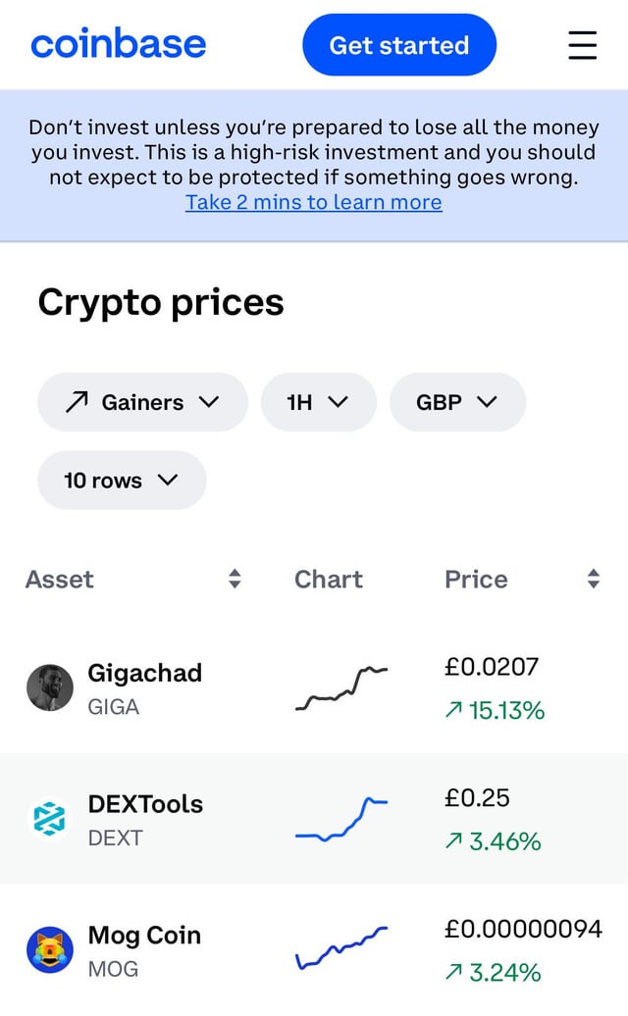Click the DEXTools sparkline chart
This screenshot has width=628, height=1016.
(x=340, y=820)
